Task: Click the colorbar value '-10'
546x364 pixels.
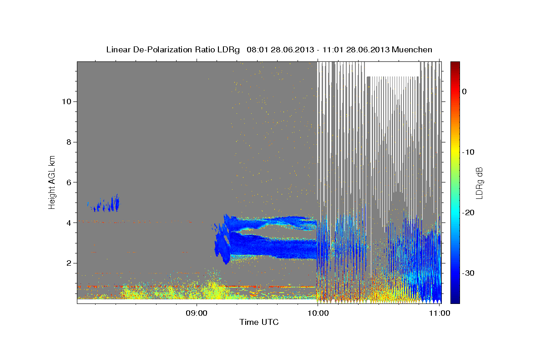Action: (x=468, y=152)
